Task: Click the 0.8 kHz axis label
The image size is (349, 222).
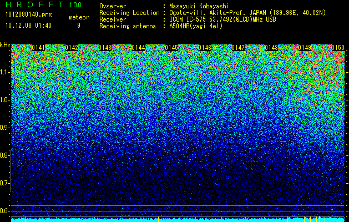Action: 4,155
